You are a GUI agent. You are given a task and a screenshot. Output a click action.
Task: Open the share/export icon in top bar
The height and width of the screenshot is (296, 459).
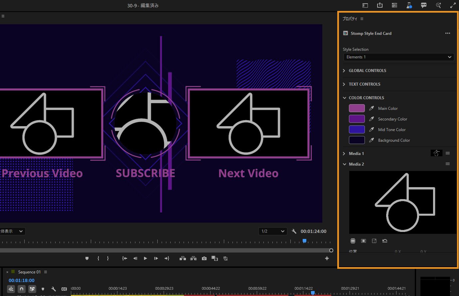tap(380, 5)
